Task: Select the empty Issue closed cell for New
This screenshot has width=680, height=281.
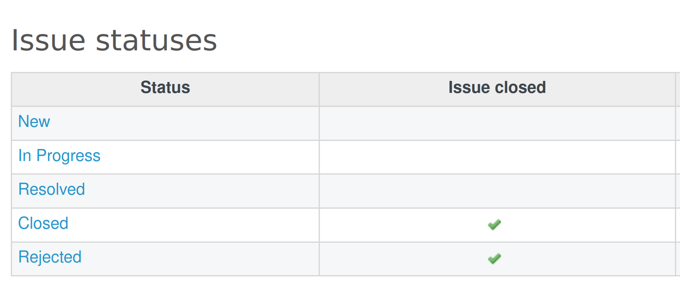Action: 497,122
